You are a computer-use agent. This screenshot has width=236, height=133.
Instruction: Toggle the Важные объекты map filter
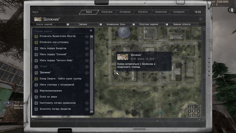pos(167,24)
